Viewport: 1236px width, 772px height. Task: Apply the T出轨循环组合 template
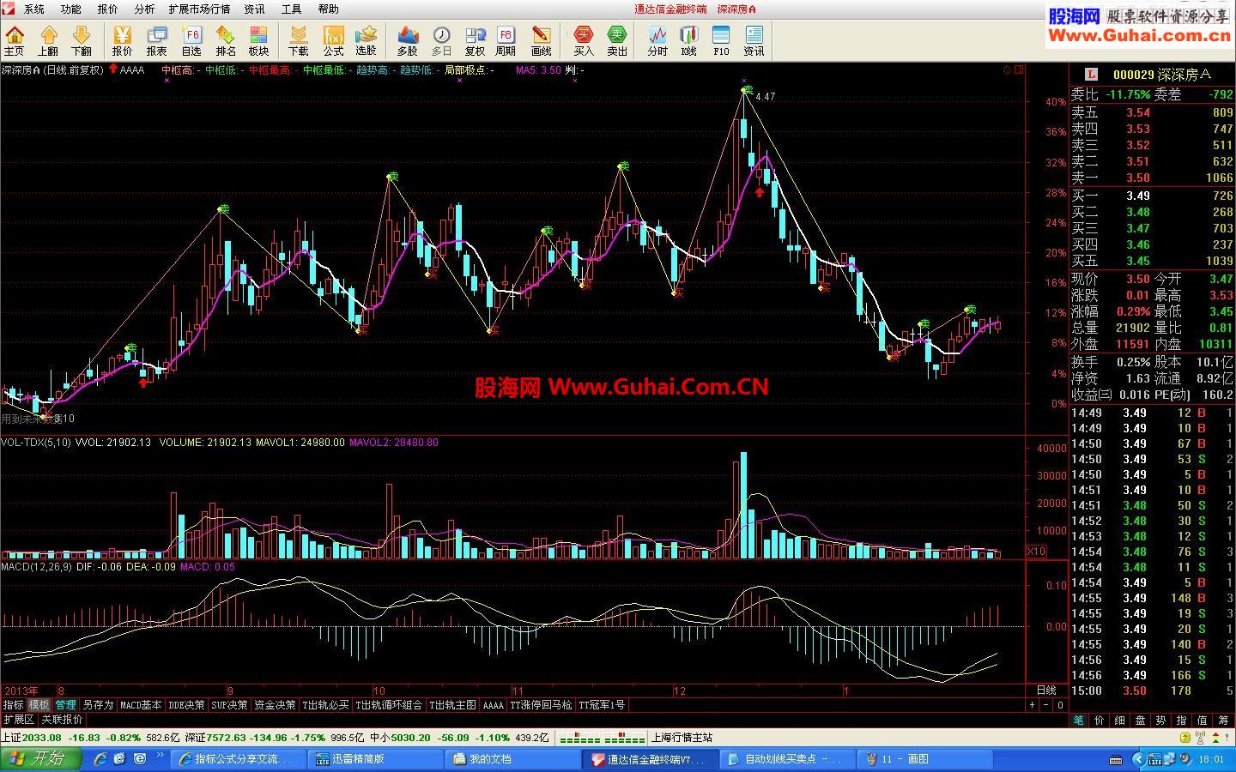(389, 705)
